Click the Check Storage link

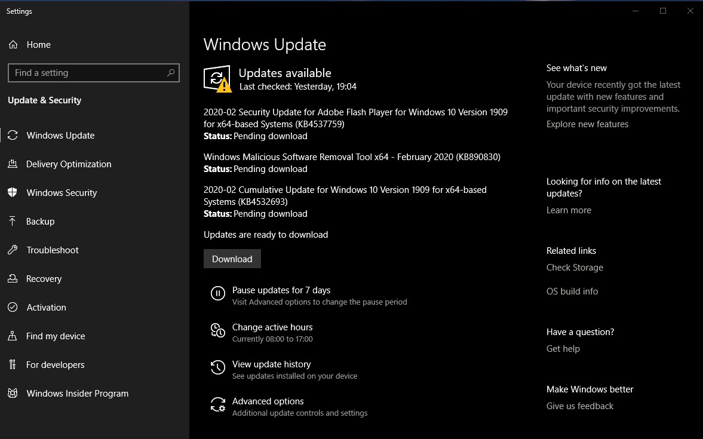click(x=575, y=268)
